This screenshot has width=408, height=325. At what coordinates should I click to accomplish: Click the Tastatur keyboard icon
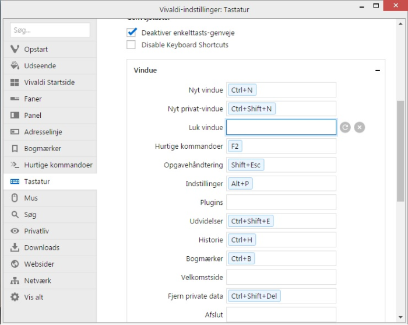(15, 181)
